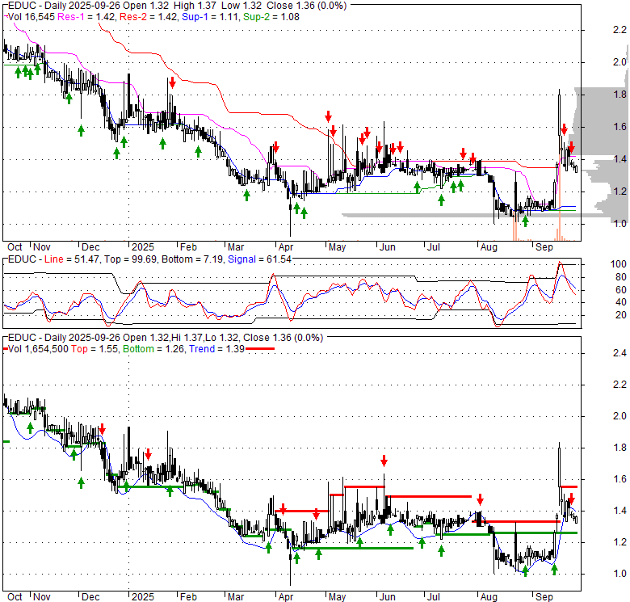The height and width of the screenshot is (602, 630).
Task: Click the 'Nov' month label under top chart
Action: tap(42, 247)
